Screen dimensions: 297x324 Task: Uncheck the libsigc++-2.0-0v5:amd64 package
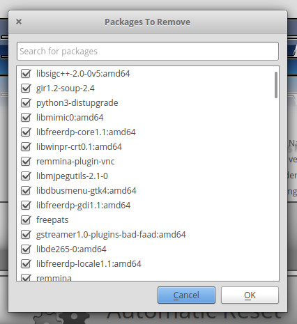26,74
